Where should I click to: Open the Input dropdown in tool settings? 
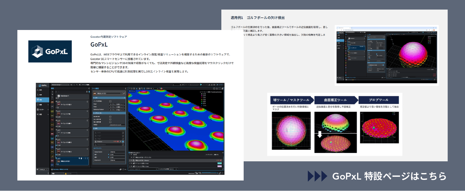[x=117, y=104]
